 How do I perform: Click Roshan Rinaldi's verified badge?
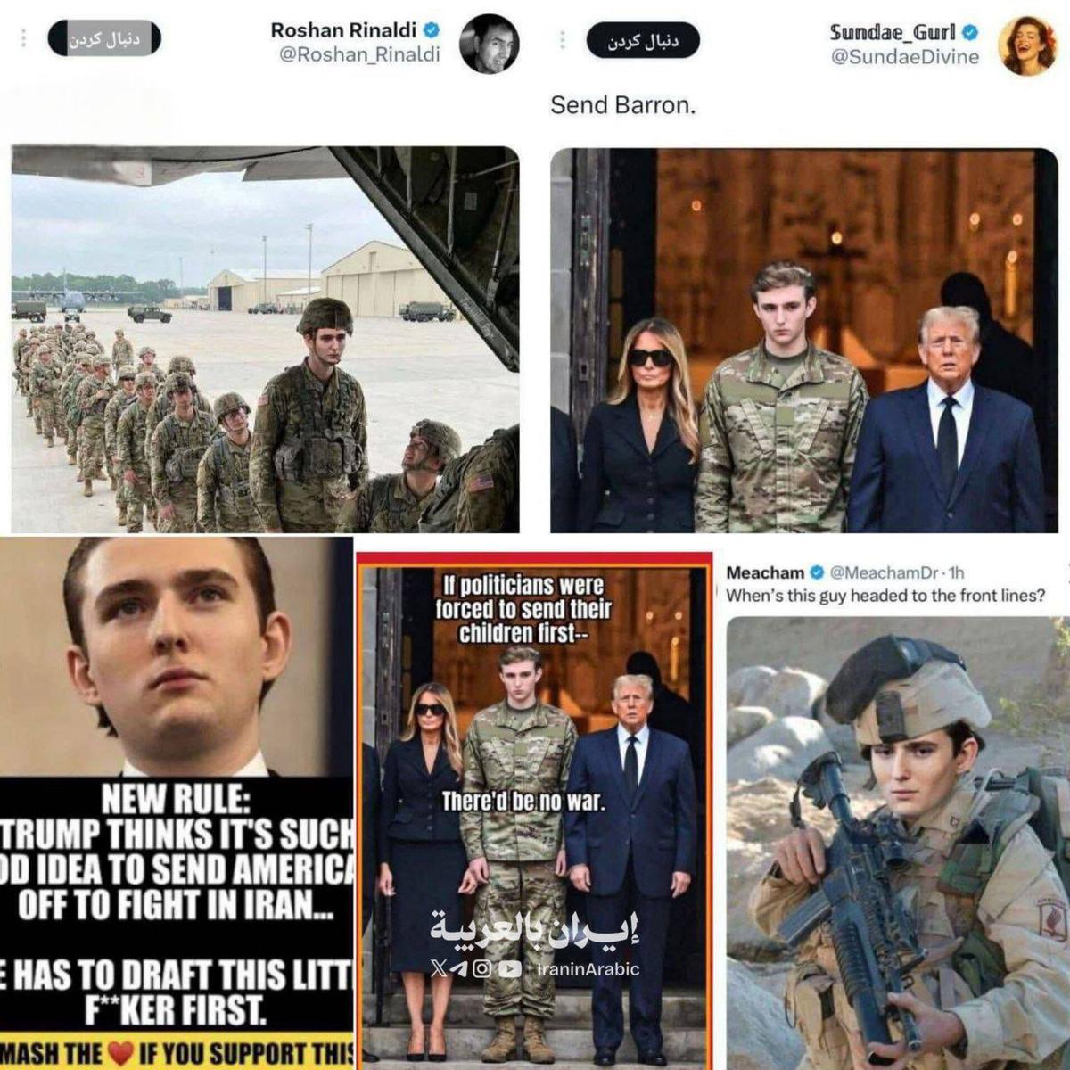431,29
